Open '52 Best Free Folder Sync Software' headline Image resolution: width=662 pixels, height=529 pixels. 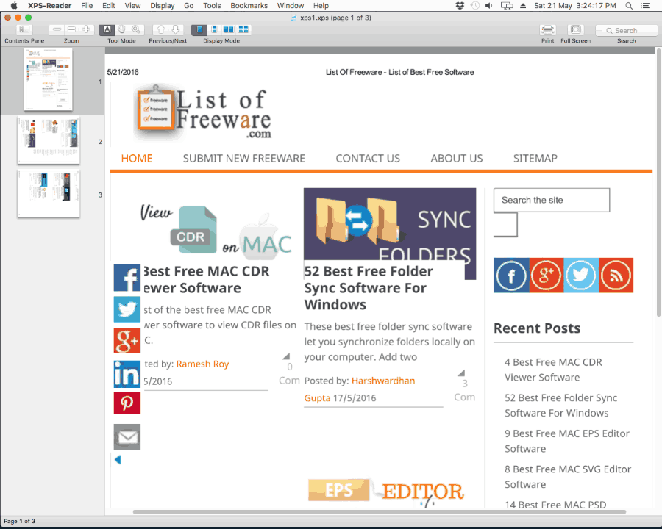coord(369,288)
